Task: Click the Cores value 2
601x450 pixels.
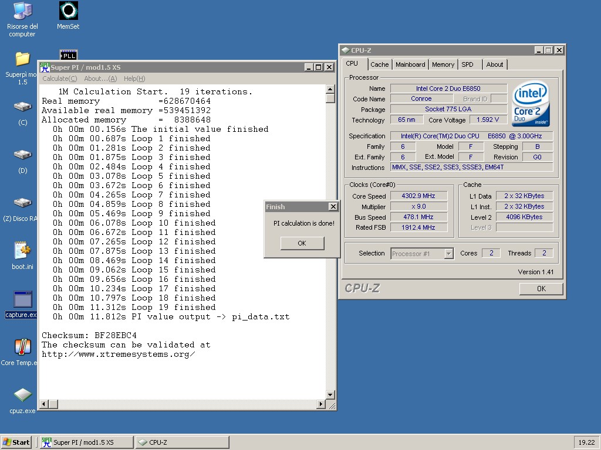Action: (x=491, y=253)
